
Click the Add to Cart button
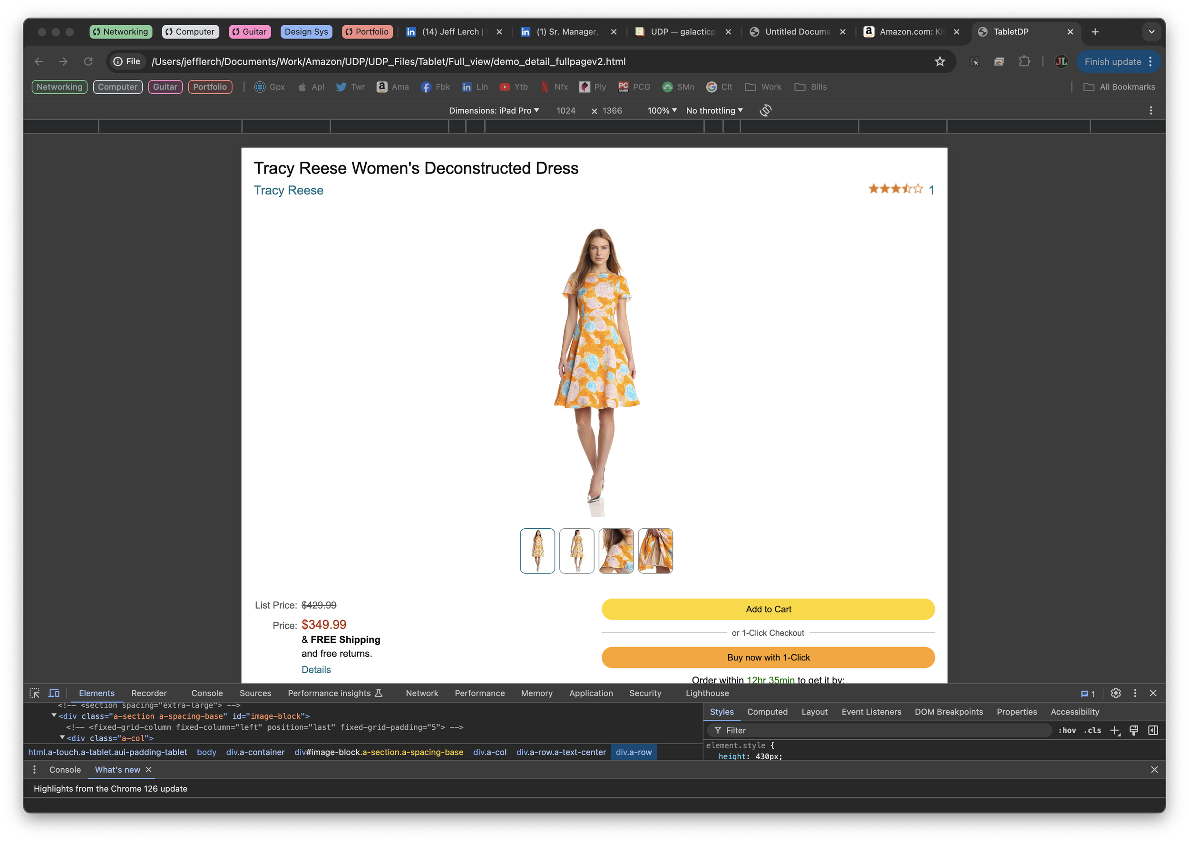point(768,609)
